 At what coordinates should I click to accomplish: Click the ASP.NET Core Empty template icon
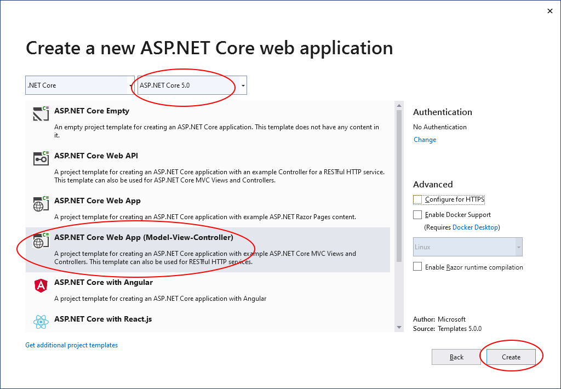(41, 113)
